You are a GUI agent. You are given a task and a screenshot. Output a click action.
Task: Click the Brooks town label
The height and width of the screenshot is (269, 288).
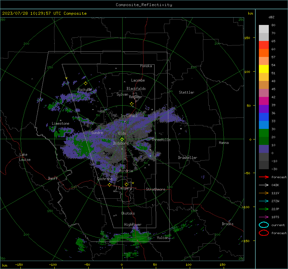pos(228,224)
